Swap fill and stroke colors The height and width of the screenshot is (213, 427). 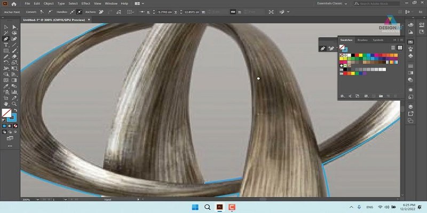click(15, 109)
